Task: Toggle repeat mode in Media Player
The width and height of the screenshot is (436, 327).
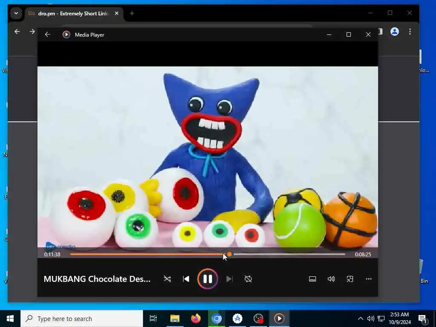Action: 248,279
